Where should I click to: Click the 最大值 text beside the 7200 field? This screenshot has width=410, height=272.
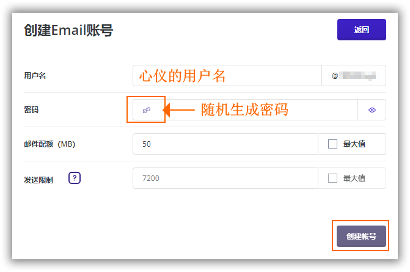[x=354, y=178]
